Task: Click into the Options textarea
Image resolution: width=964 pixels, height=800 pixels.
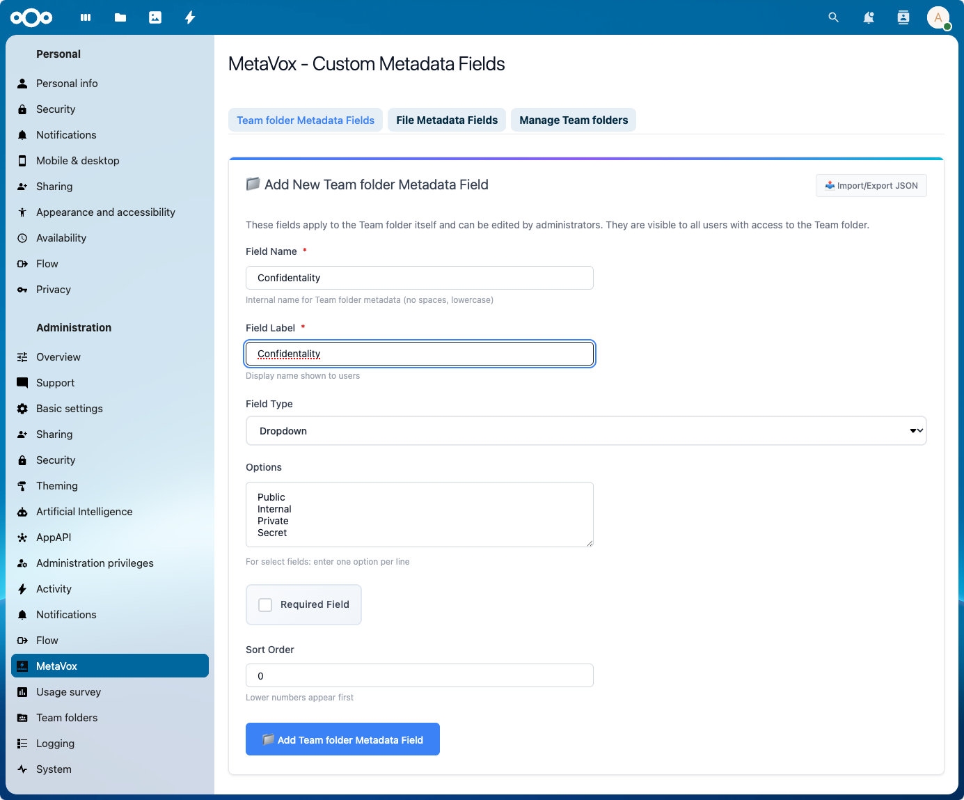Action: [420, 515]
